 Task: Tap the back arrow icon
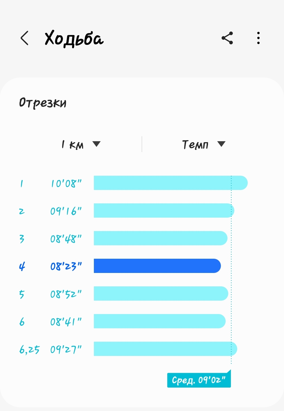coord(24,38)
